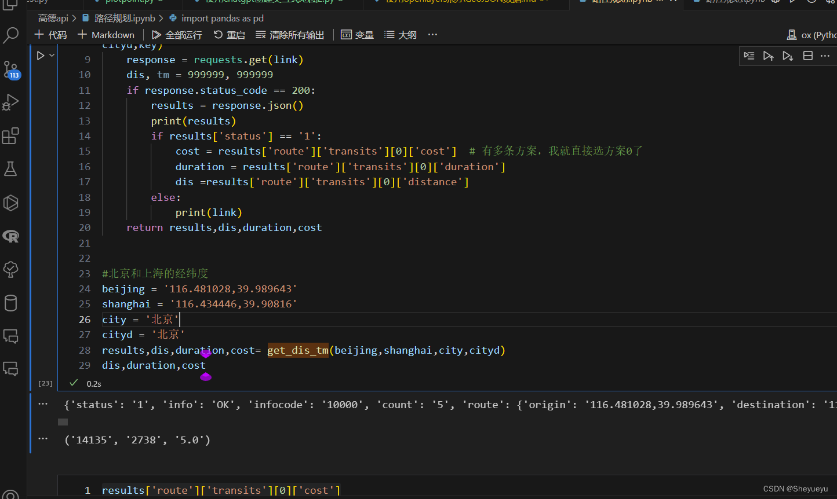
Task: Click line number 20 in gutter
Action: click(x=85, y=228)
